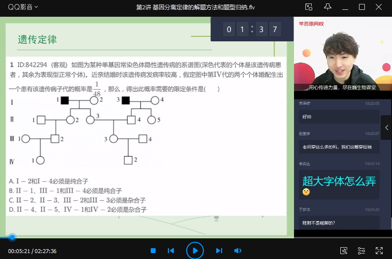This screenshot has width=392, height=259.
Task: Open the QQ影音 main menu dropdown
Action: click(x=23, y=7)
